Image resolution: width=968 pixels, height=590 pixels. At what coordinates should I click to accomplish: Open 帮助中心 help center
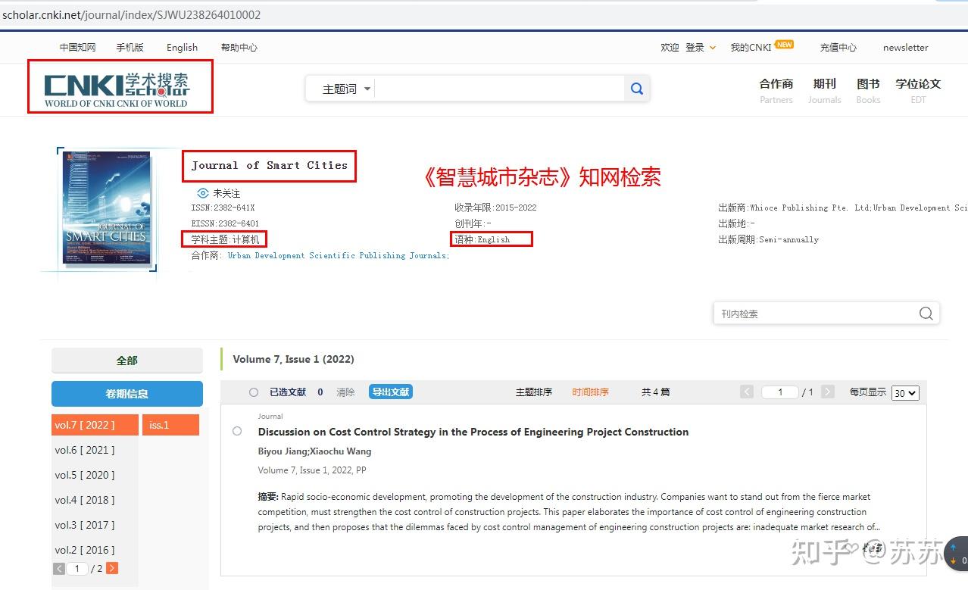[x=239, y=47]
